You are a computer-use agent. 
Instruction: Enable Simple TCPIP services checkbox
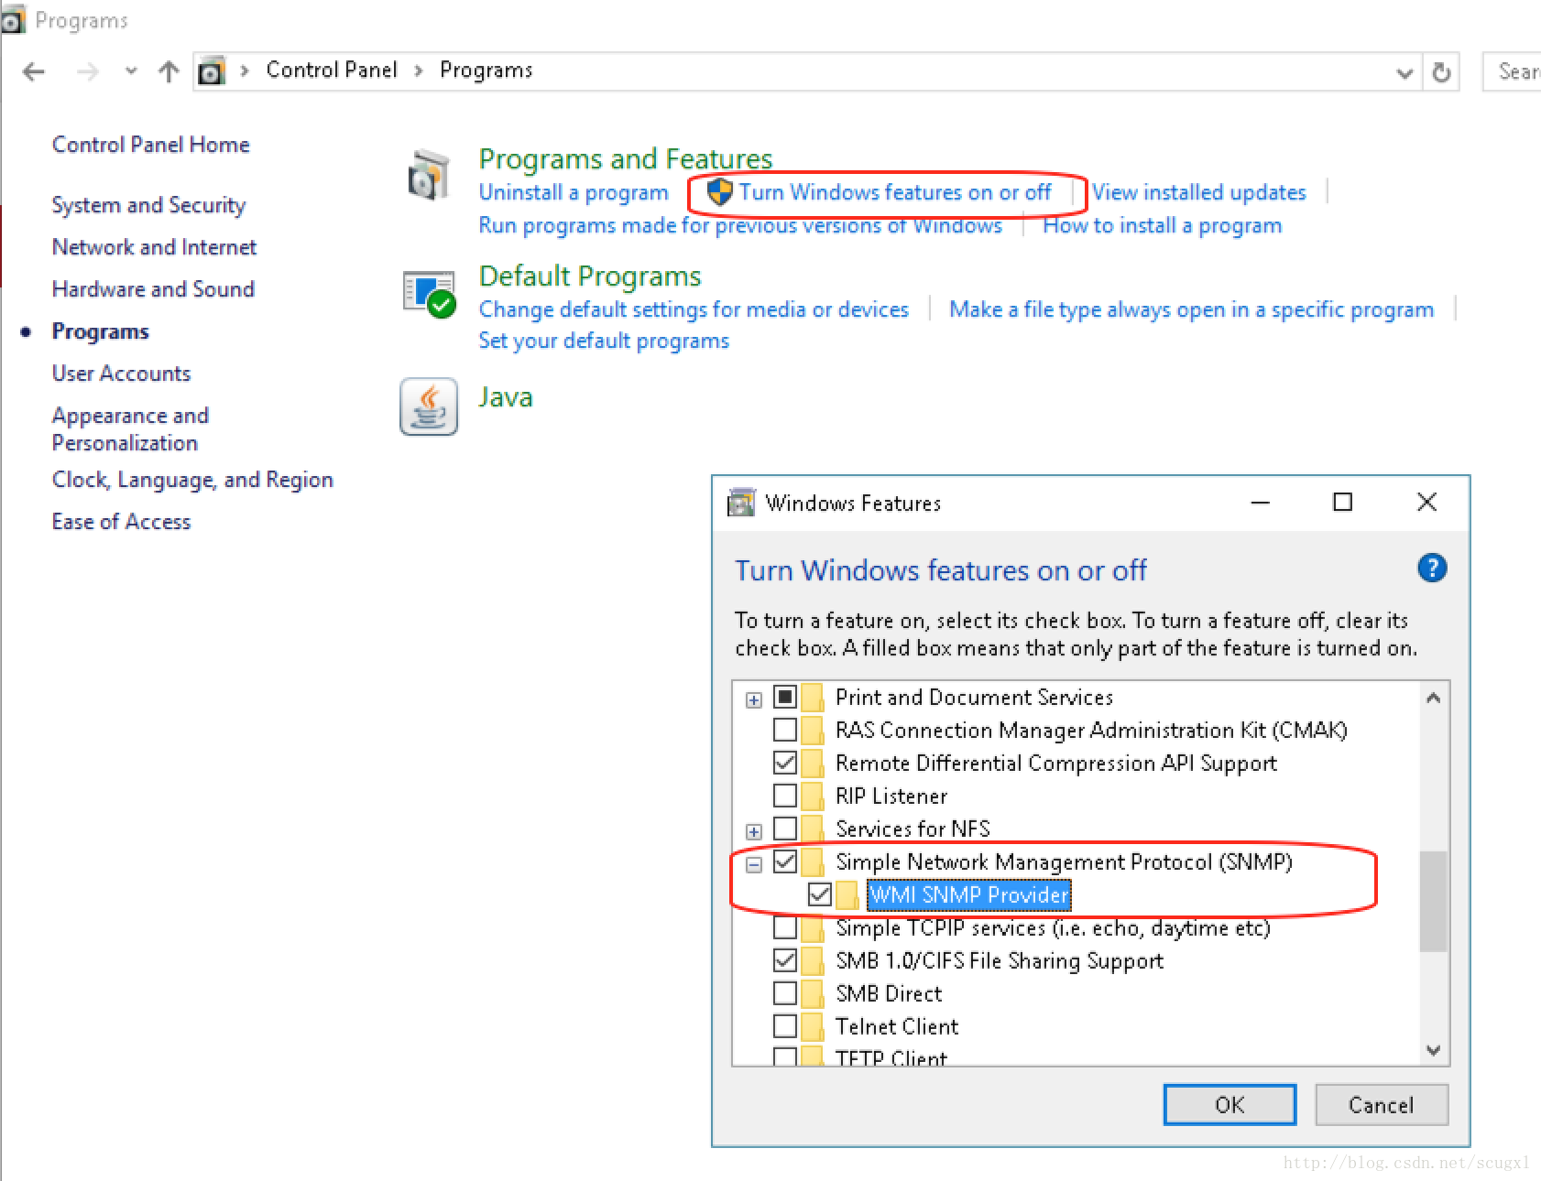(x=785, y=927)
